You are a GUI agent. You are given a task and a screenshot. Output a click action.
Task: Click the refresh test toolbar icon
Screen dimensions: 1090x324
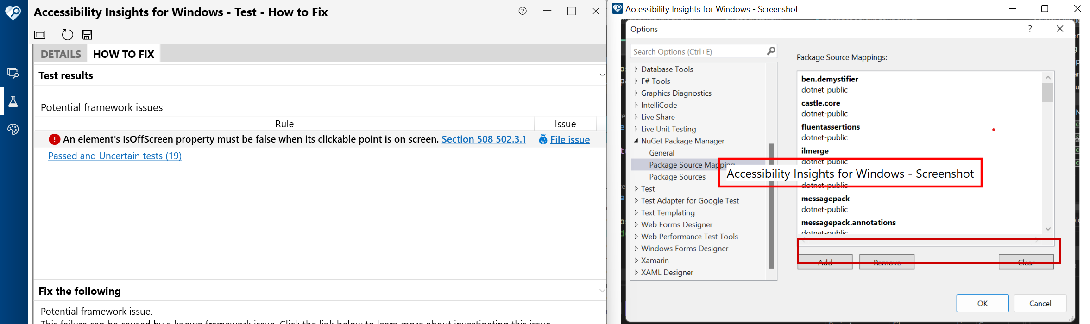tap(68, 35)
